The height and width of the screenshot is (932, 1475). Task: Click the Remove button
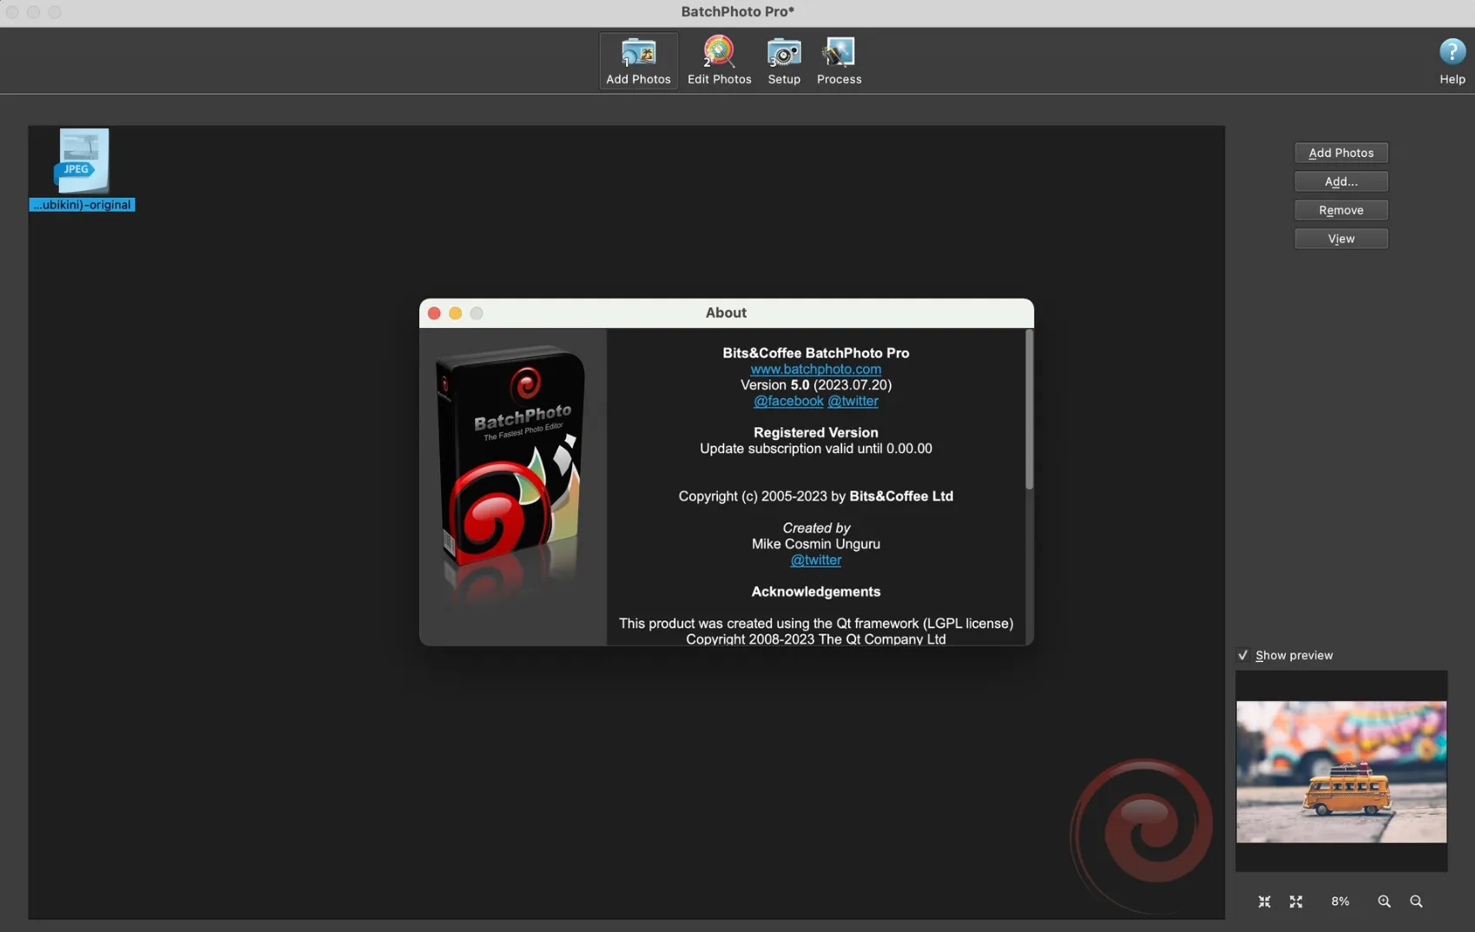1341,210
